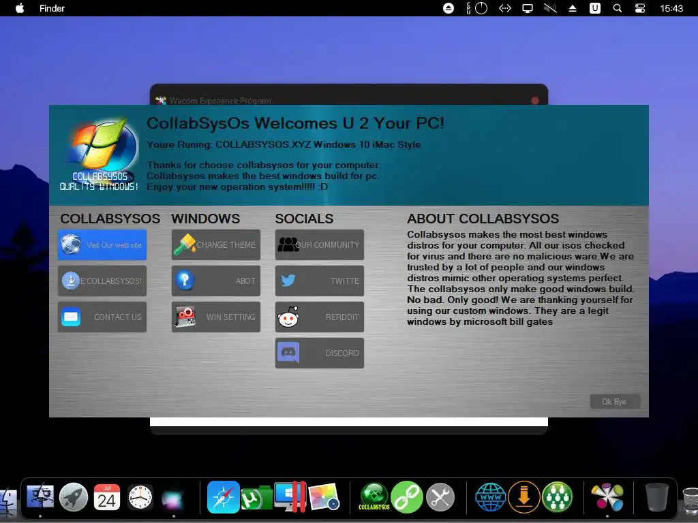Click the U input language icon

point(595,8)
